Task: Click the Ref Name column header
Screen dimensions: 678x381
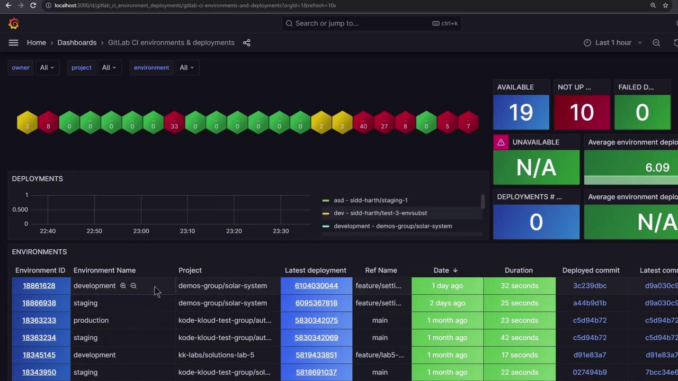Action: 381,270
